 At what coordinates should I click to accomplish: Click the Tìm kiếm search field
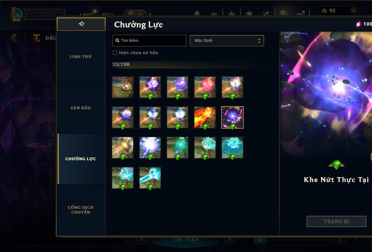point(149,40)
